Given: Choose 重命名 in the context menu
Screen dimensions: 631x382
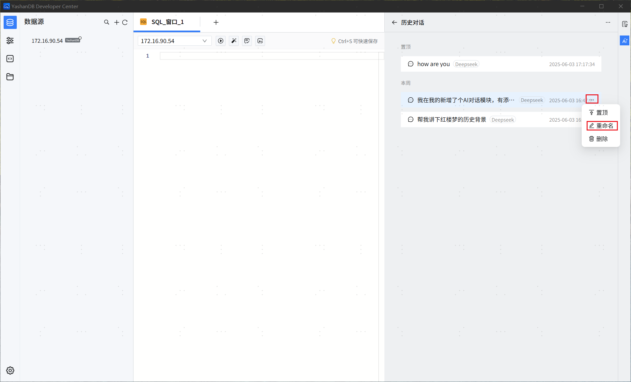Looking at the screenshot, I should [x=602, y=126].
